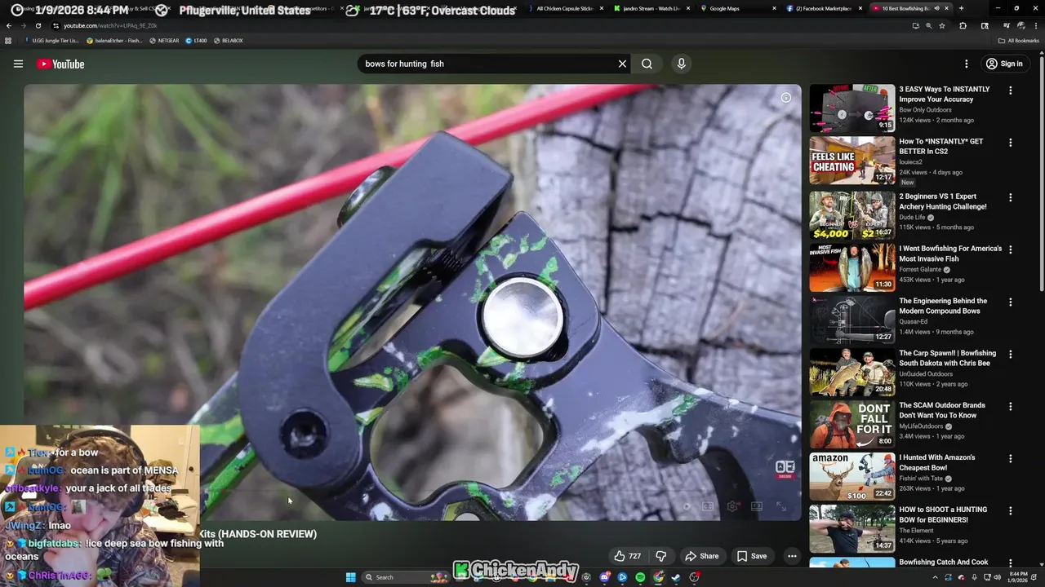Switch to the jandro Stream tab
The height and width of the screenshot is (587, 1045).
tap(651, 8)
